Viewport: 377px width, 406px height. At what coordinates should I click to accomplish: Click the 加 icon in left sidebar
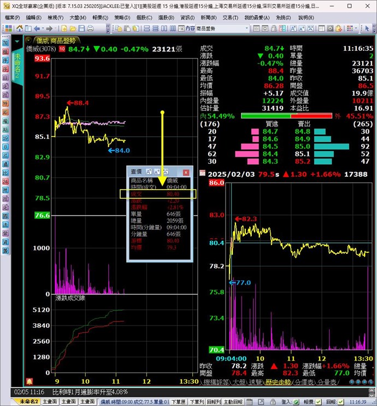[x=5, y=43]
